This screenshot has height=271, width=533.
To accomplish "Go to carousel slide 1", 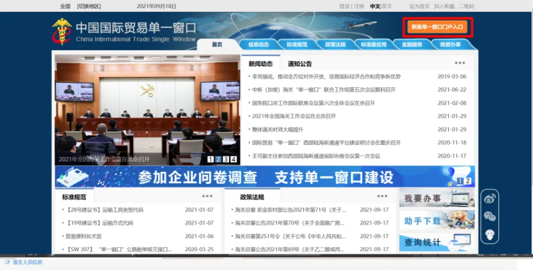I will [x=210, y=159].
